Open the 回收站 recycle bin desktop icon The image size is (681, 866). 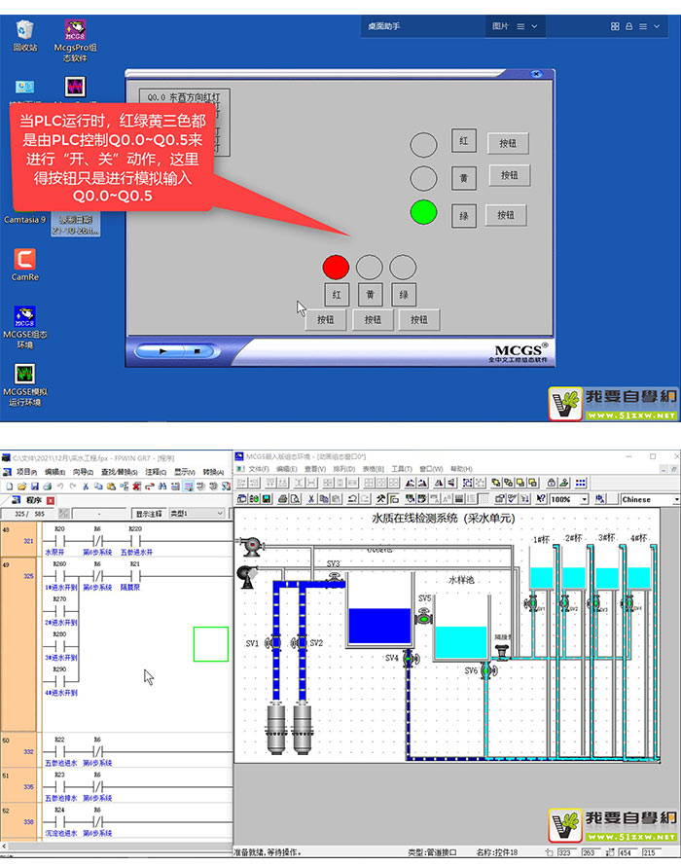pos(25,36)
